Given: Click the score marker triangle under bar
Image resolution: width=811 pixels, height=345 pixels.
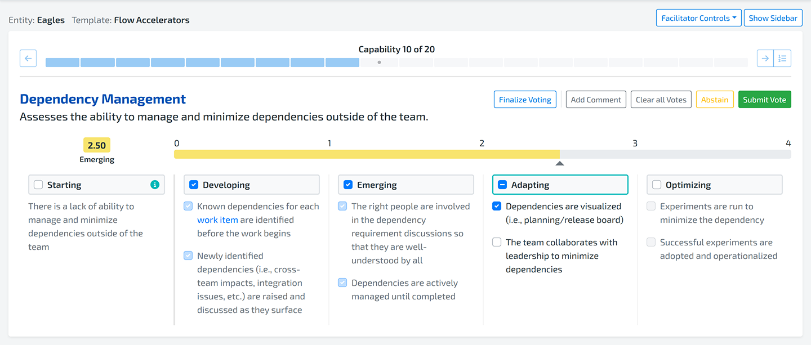Looking at the screenshot, I should [559, 164].
